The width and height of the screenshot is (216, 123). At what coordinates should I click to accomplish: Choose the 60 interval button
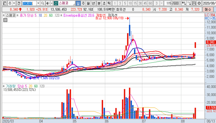[150, 3]
